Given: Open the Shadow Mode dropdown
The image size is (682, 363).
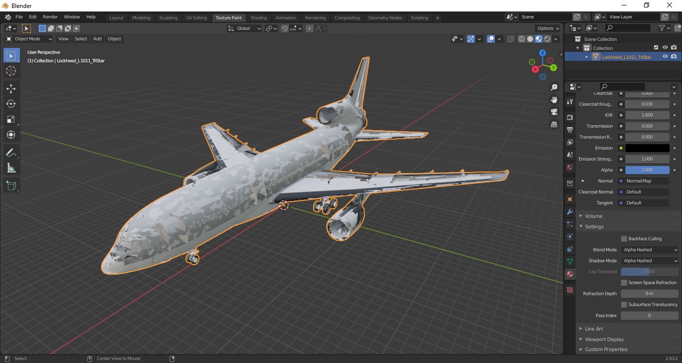Looking at the screenshot, I should coord(650,261).
